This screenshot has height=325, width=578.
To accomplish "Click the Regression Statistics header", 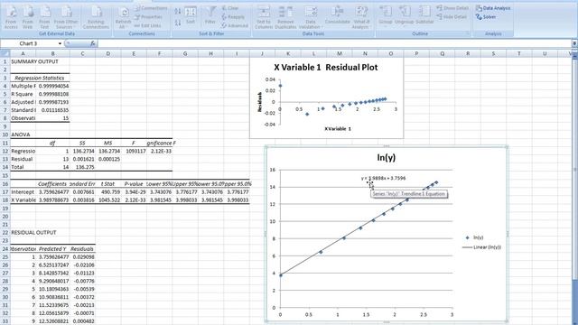I will point(40,78).
